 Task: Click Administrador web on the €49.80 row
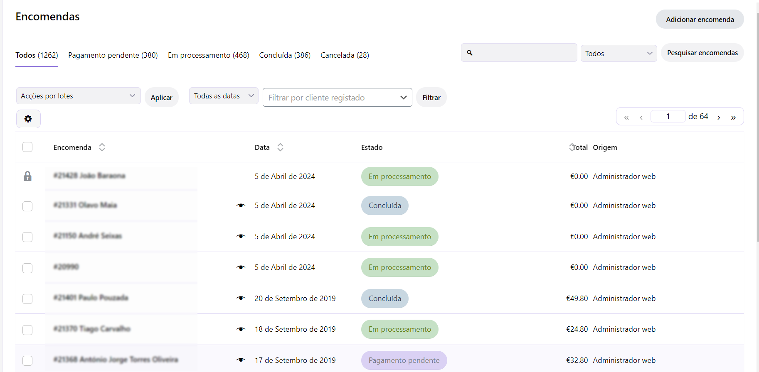pyautogui.click(x=624, y=299)
